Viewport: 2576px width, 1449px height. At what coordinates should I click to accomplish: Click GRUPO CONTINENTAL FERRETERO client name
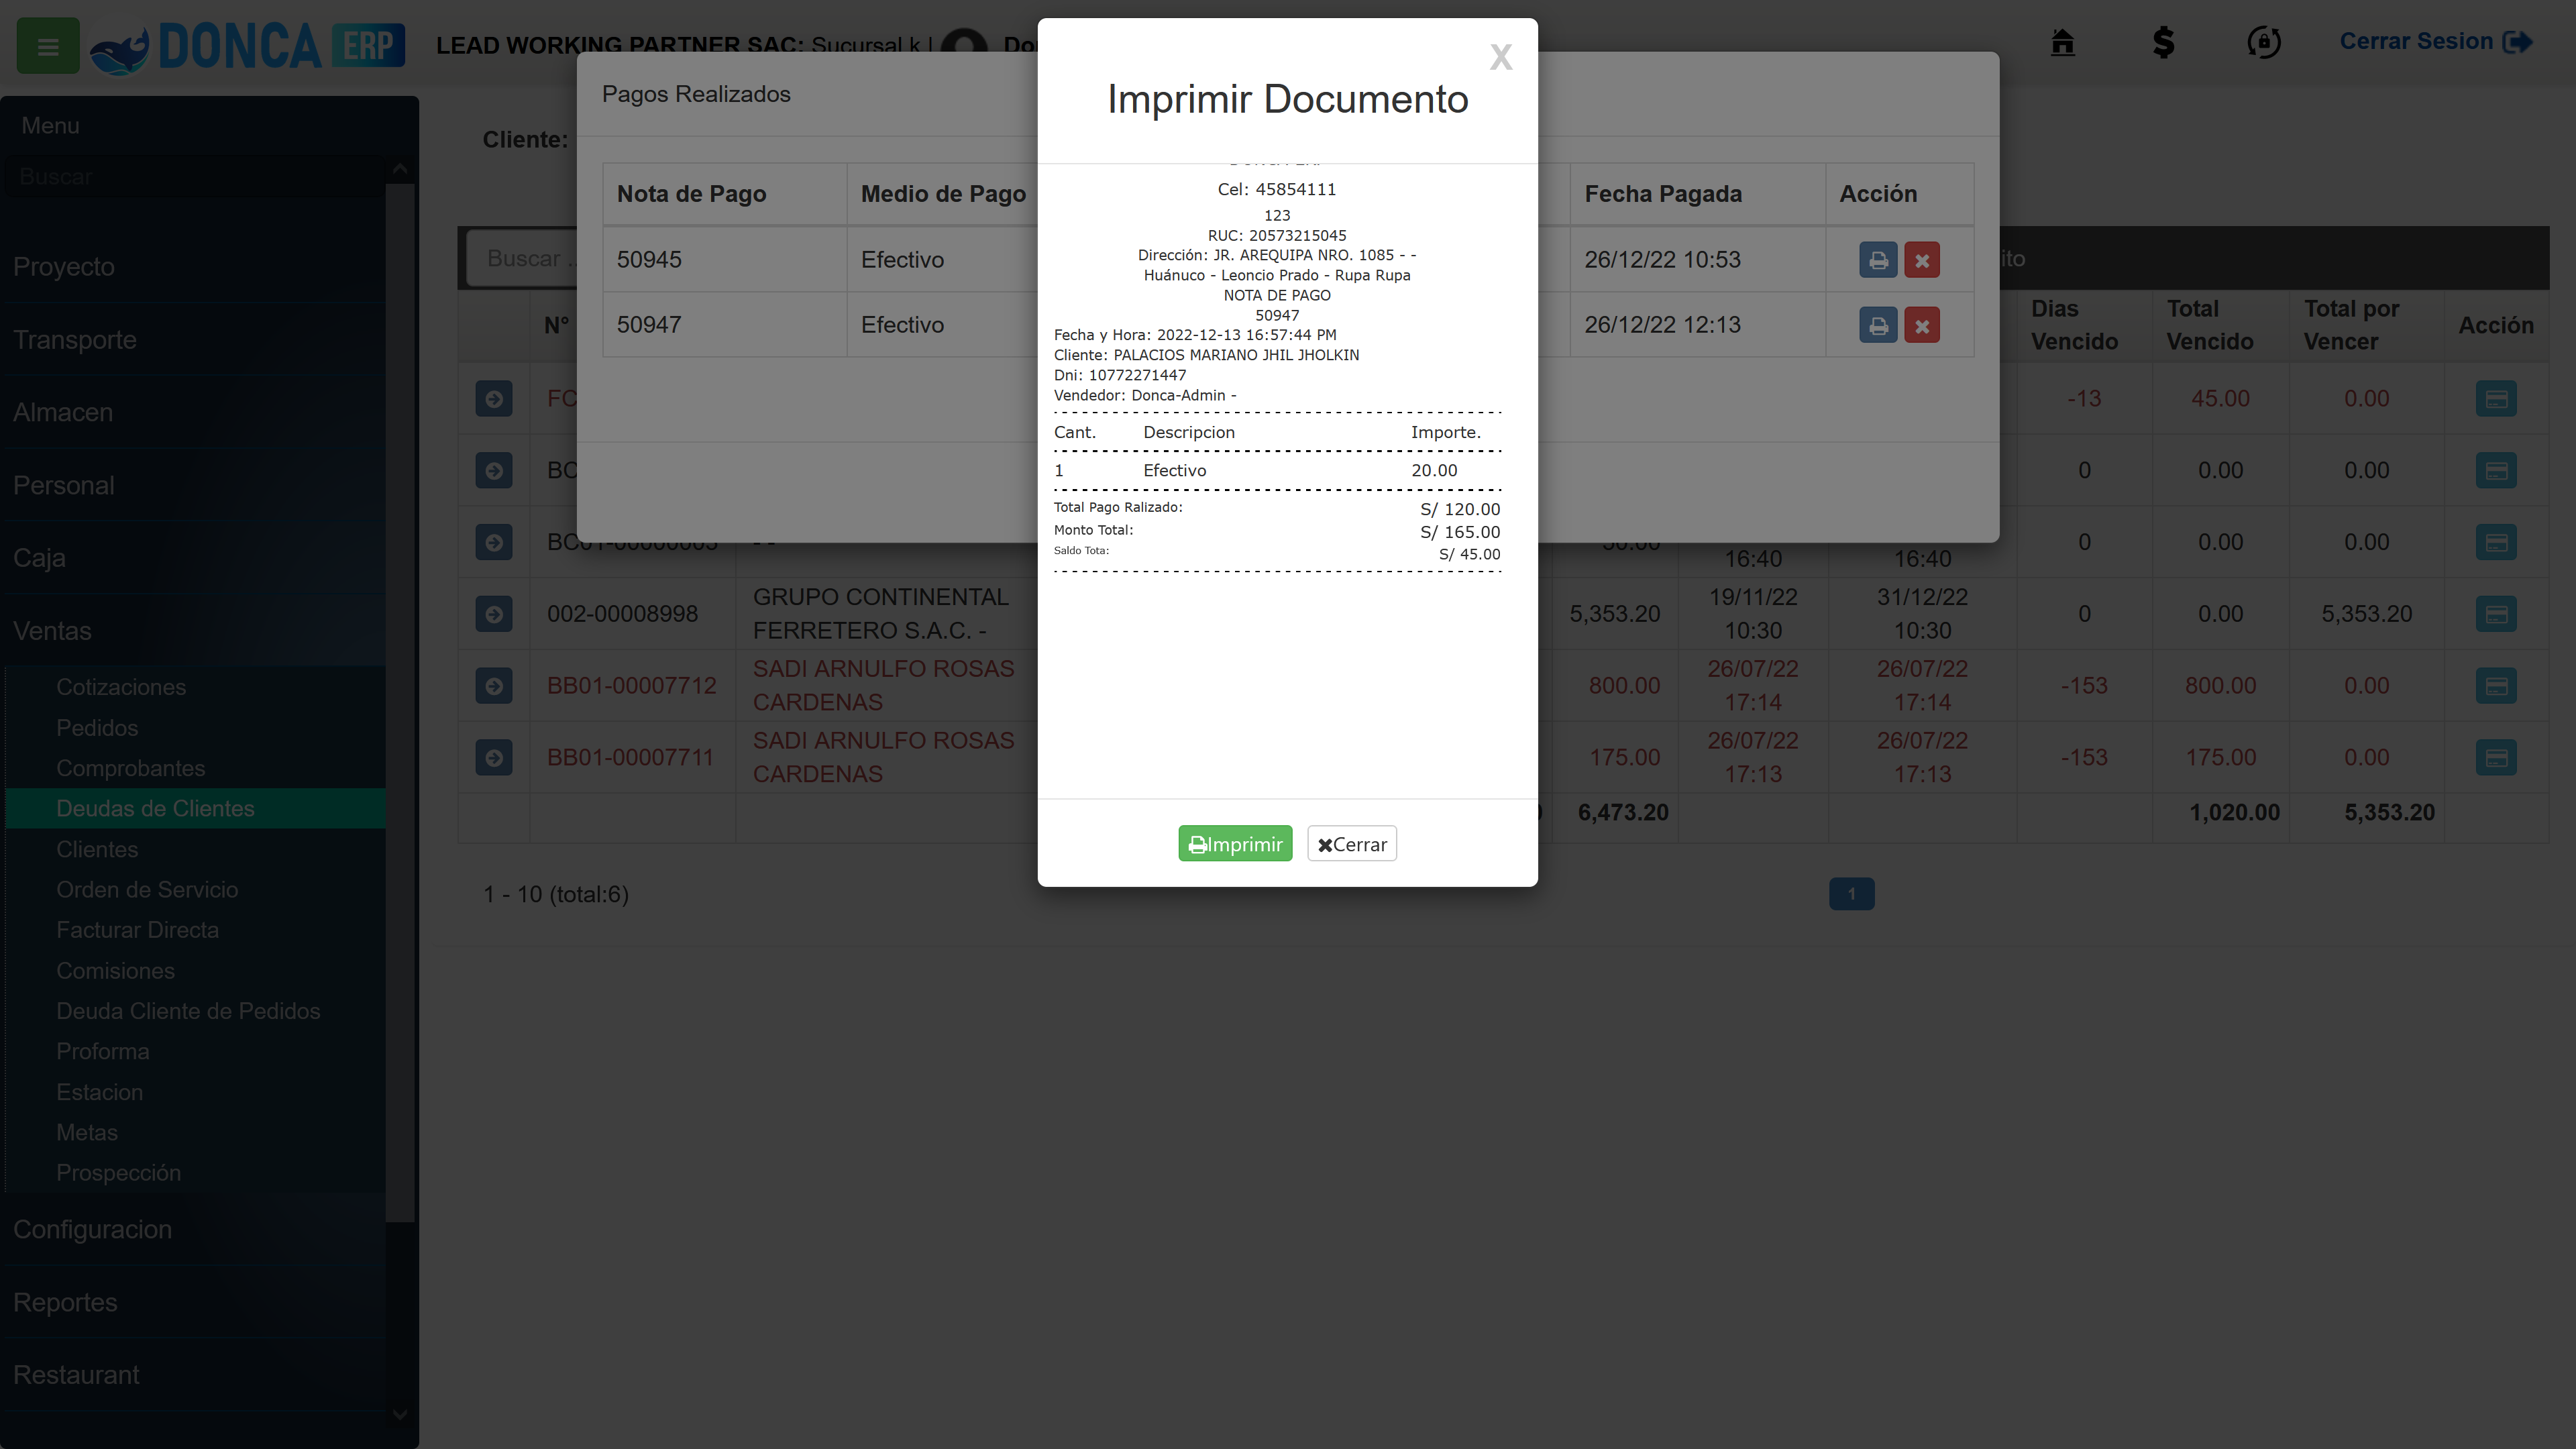point(881,614)
